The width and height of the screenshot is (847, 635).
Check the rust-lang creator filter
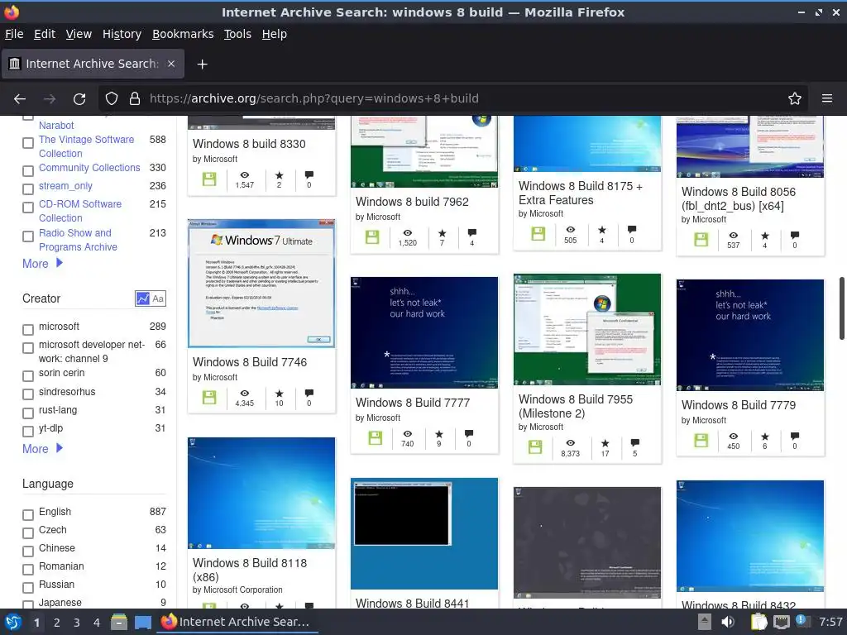click(x=28, y=413)
